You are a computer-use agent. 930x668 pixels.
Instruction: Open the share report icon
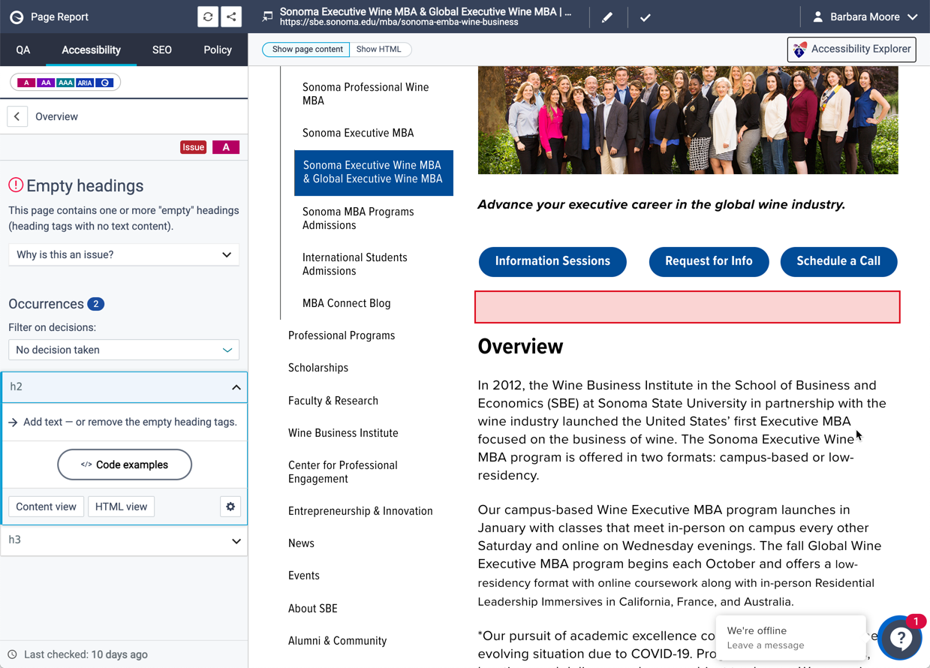[x=231, y=17]
